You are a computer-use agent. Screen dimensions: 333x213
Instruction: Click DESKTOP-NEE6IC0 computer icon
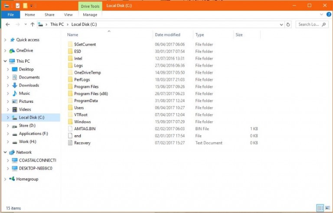14,168
